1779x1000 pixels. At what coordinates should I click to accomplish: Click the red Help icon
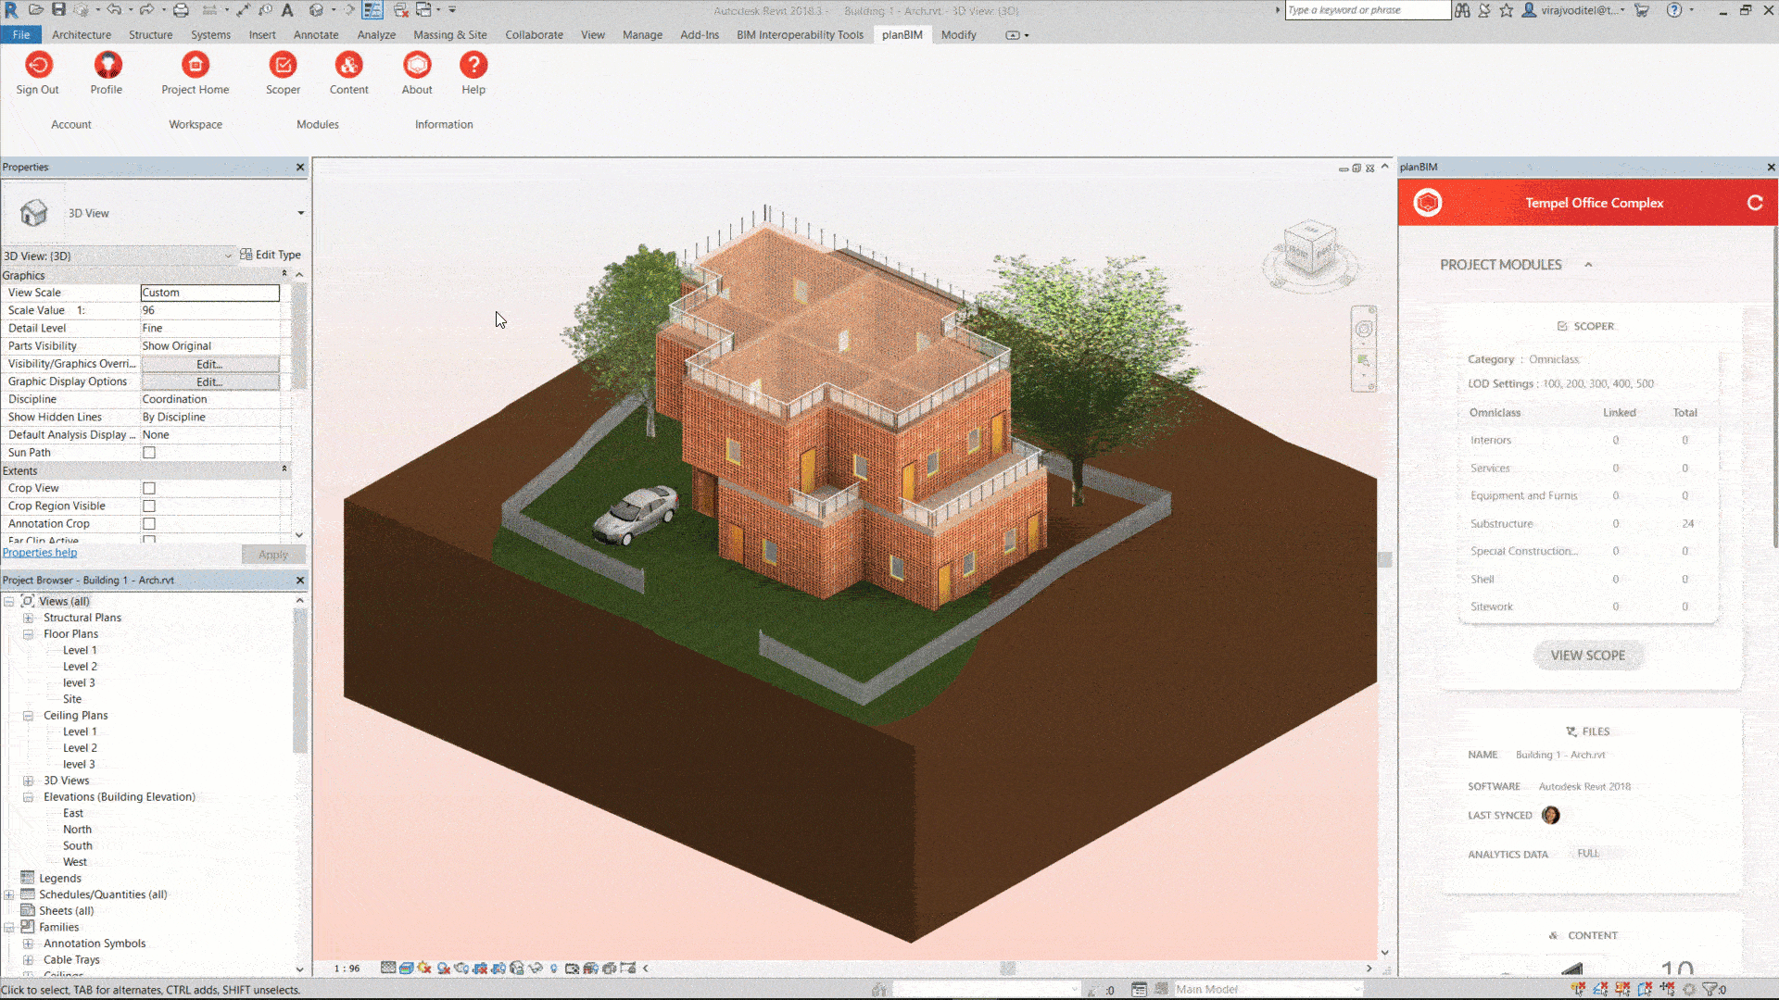click(473, 66)
